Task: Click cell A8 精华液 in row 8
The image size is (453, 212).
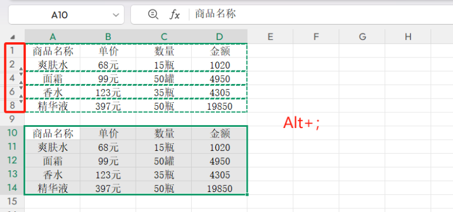Action: pyautogui.click(x=52, y=106)
